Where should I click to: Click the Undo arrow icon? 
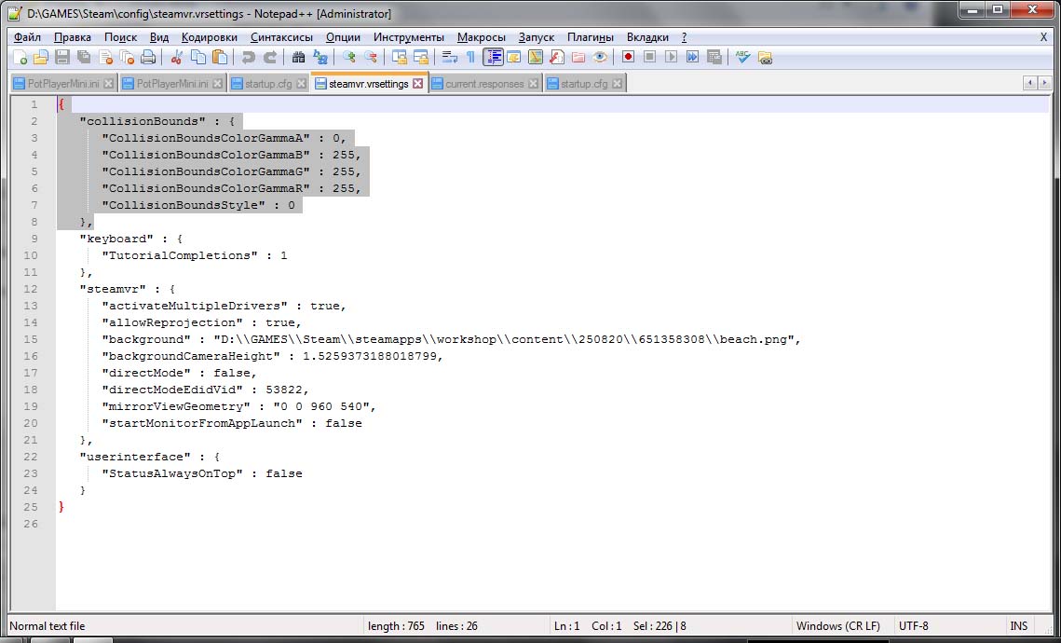pos(248,57)
